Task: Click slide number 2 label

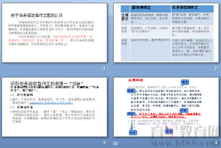Action: [216, 68]
